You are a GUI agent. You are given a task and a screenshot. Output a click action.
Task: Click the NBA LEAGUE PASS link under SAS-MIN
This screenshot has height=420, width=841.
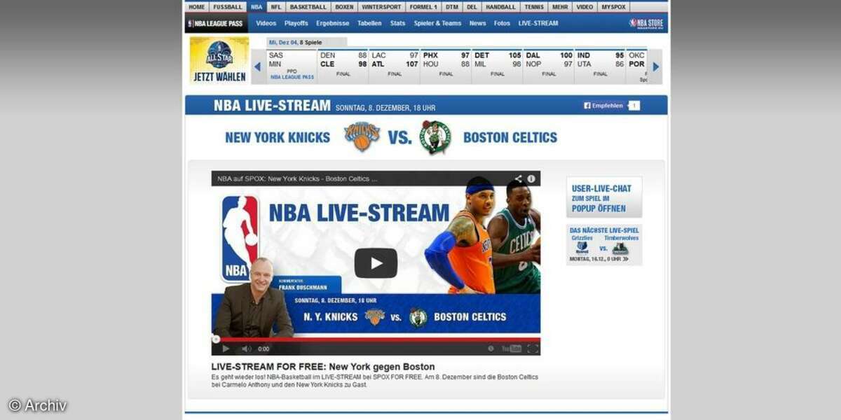pyautogui.click(x=292, y=77)
